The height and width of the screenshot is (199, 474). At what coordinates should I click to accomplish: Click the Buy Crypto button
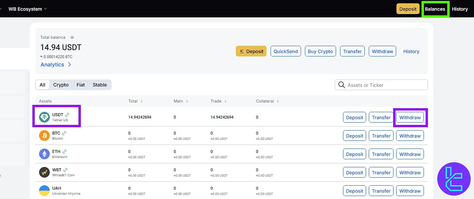[320, 51]
